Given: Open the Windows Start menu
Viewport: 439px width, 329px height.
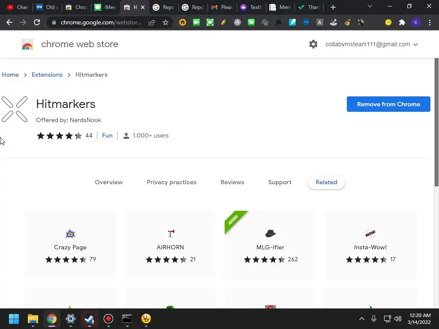Looking at the screenshot, I should pos(14,319).
